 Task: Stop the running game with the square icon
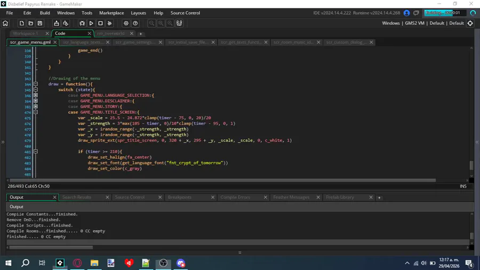tap(100, 23)
